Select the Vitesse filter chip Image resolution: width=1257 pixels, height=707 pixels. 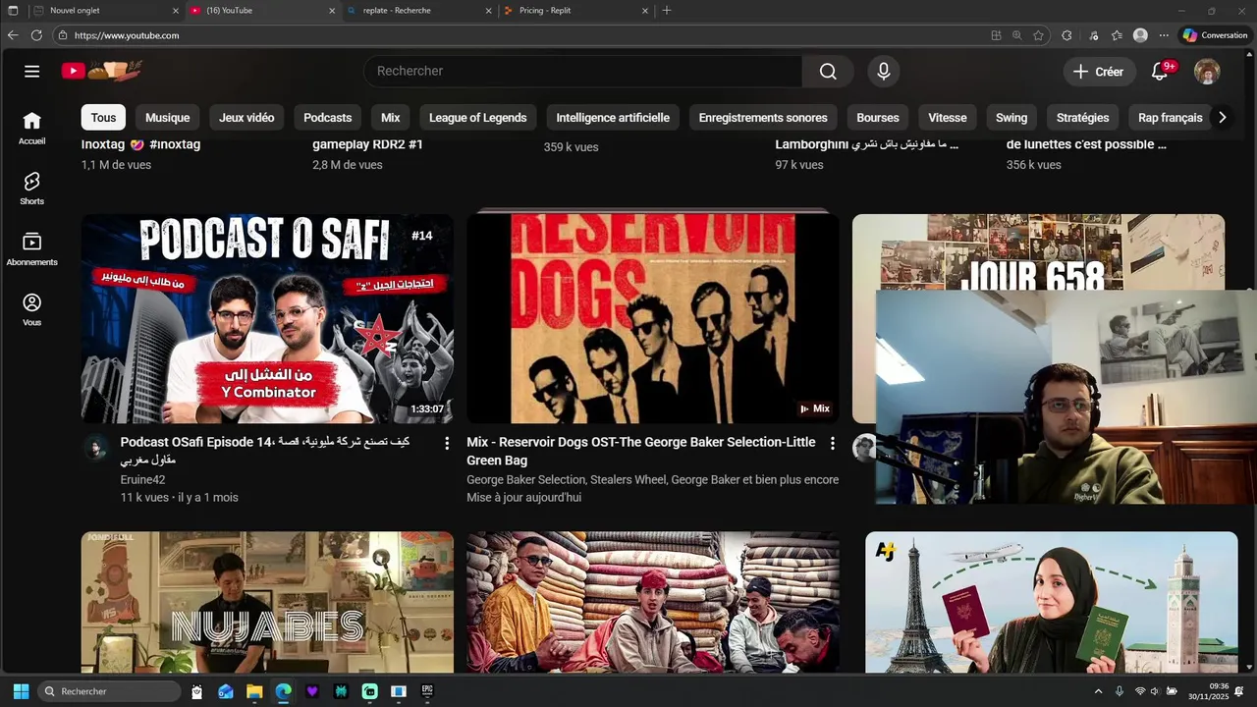948,118
